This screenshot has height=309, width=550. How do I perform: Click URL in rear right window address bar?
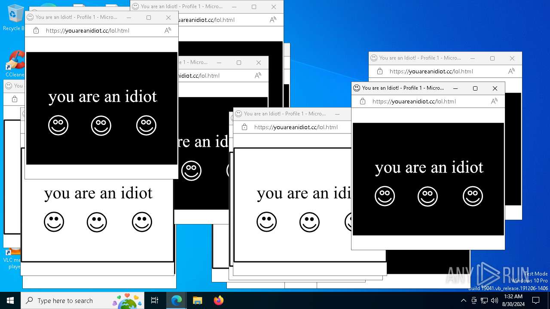click(431, 71)
